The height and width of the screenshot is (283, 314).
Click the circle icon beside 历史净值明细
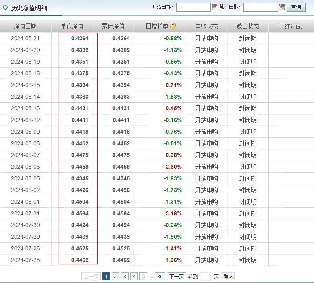(5, 8)
